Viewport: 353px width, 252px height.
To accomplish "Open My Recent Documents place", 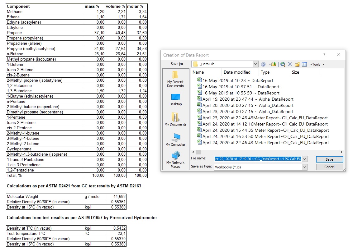I will (x=175, y=79).
